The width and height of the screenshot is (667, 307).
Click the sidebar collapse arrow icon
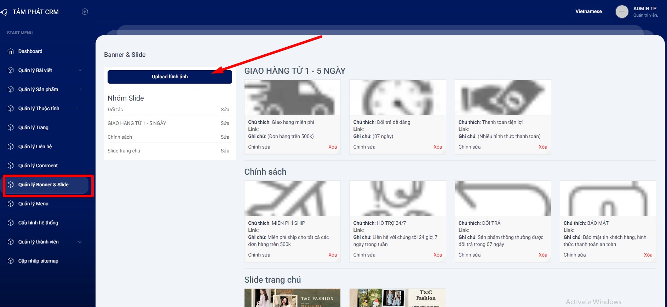(x=85, y=12)
